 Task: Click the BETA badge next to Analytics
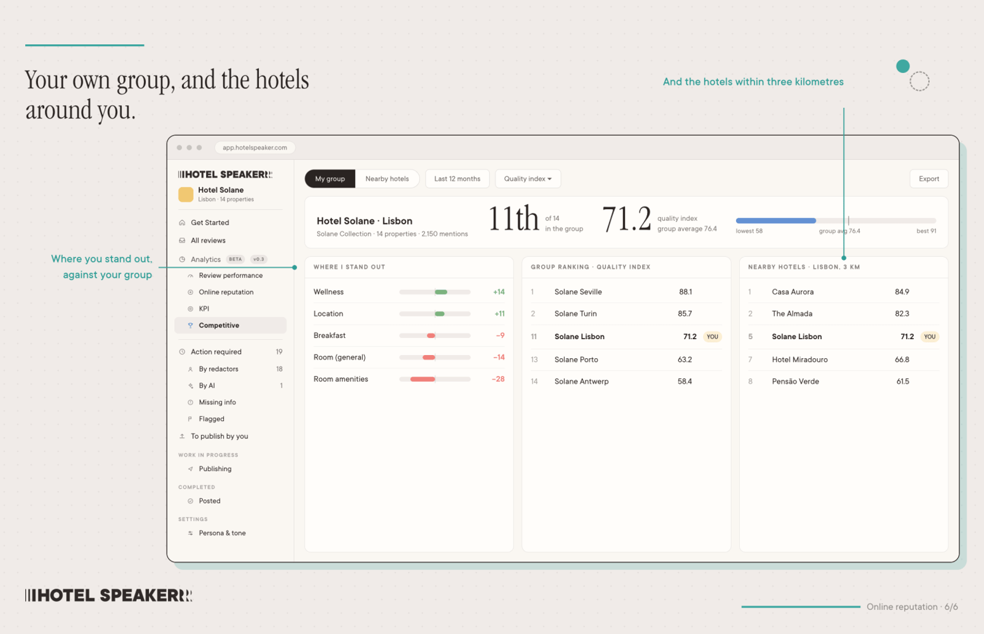[x=236, y=259]
